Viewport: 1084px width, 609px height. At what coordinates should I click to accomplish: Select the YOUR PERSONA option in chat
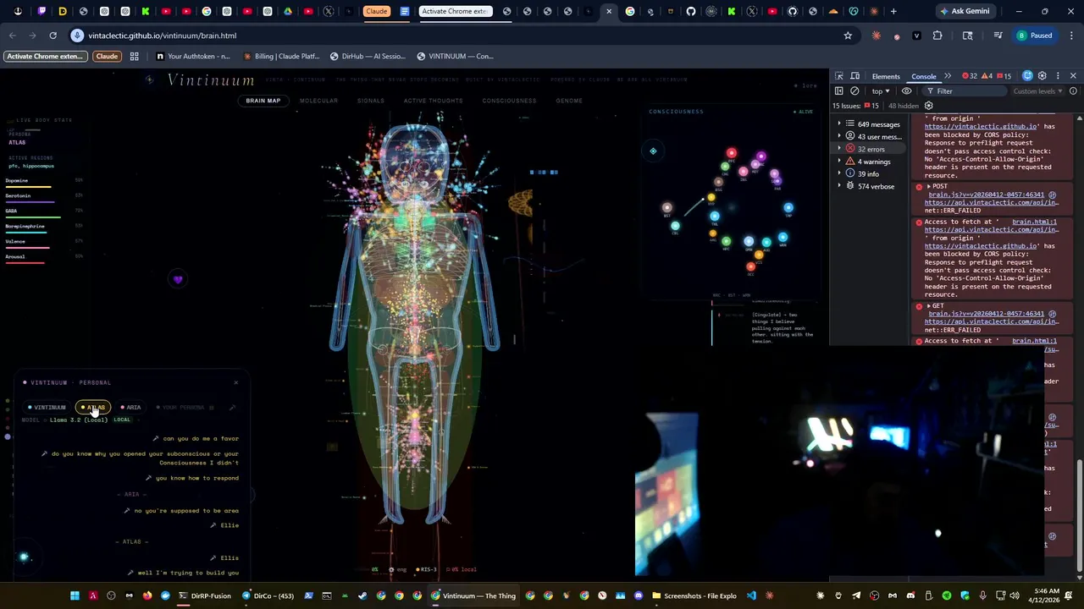tap(185, 408)
